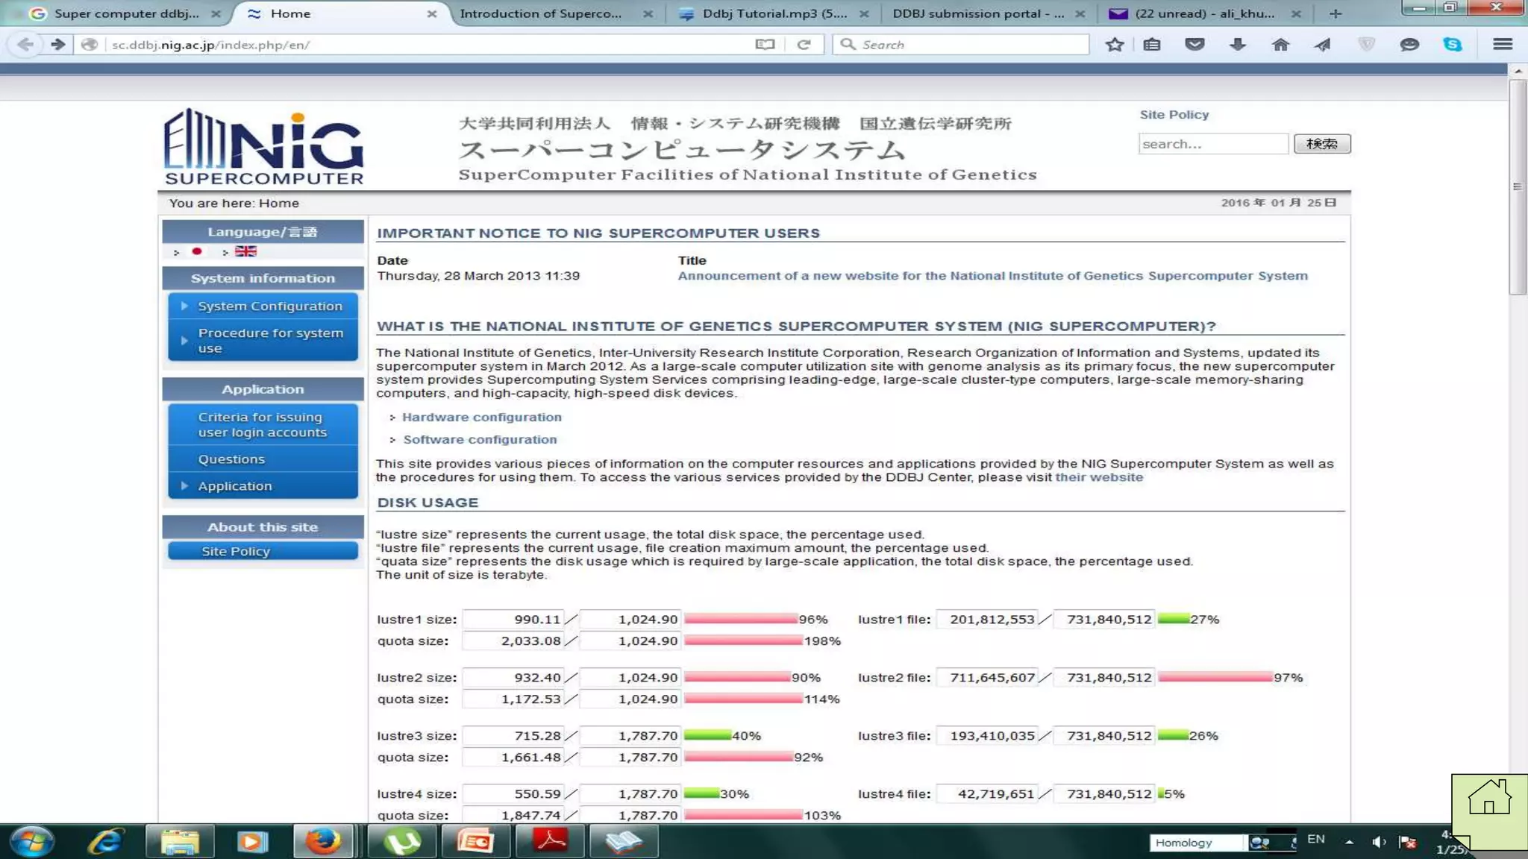Click the bookmark star icon in toolbar
Image resolution: width=1528 pixels, height=859 pixels.
tap(1115, 45)
